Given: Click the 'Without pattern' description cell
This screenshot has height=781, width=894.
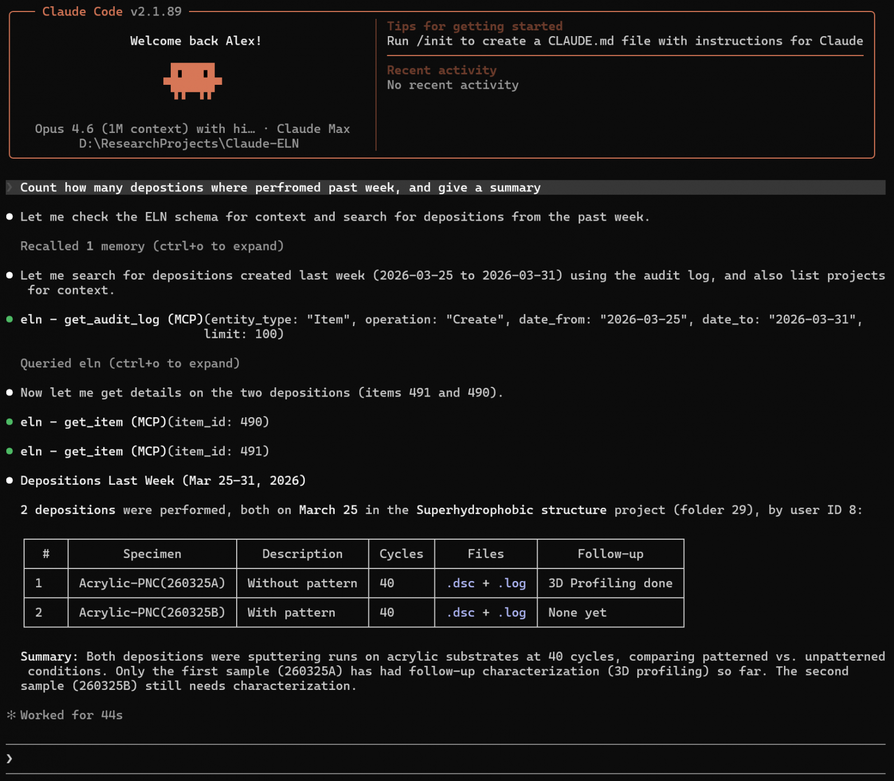Looking at the screenshot, I should pos(303,583).
